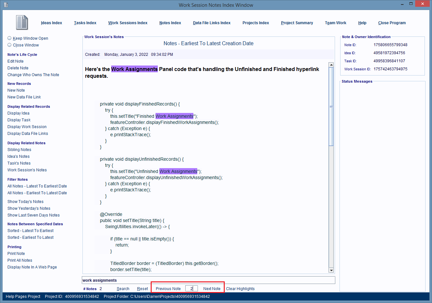Show the Sibling Notes
Image resolution: width=432 pixels, height=303 pixels.
coord(19,150)
